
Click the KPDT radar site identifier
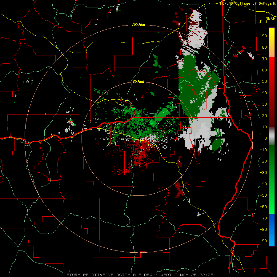pyautogui.click(x=166, y=275)
